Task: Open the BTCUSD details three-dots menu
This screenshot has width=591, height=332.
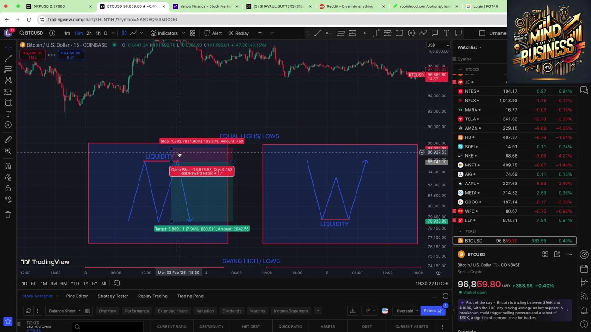Action: pyautogui.click(x=568, y=255)
